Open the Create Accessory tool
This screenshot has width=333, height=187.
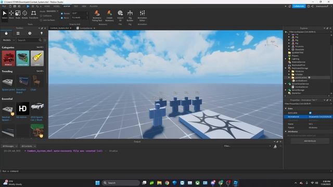tap(109, 16)
